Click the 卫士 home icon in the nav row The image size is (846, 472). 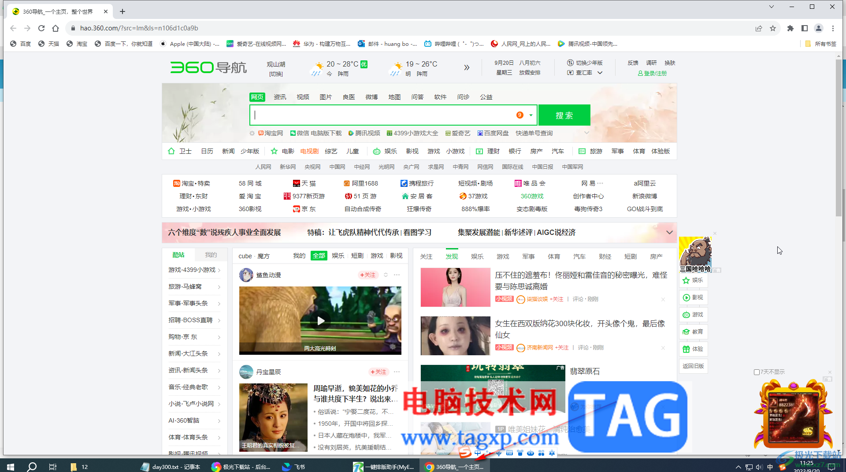171,151
